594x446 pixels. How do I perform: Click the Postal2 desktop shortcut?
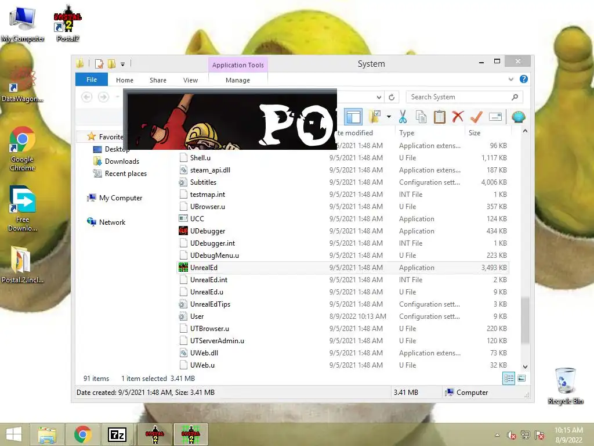click(x=67, y=23)
